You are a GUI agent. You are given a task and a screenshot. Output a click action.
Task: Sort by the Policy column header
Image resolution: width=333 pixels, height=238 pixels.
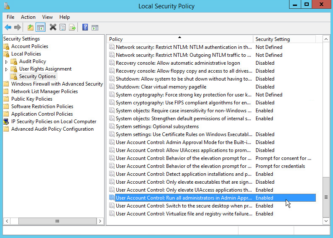pyautogui.click(x=180, y=39)
